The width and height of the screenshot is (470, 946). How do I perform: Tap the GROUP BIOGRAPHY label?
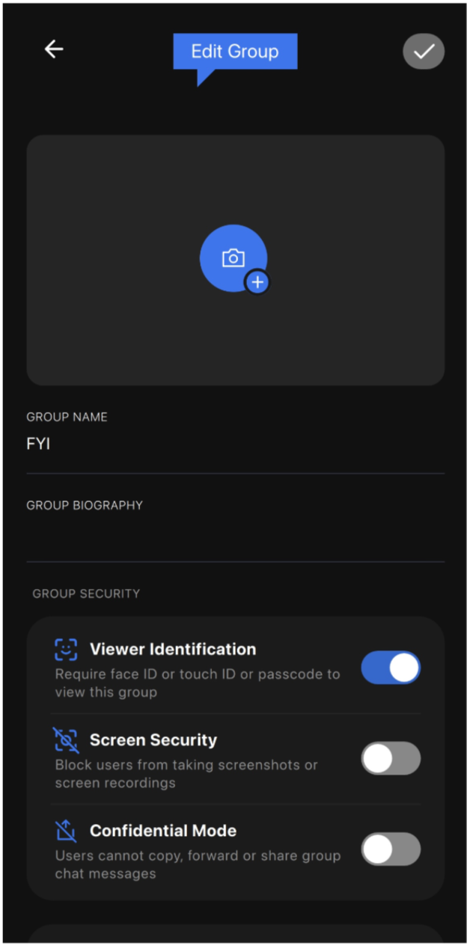click(85, 505)
